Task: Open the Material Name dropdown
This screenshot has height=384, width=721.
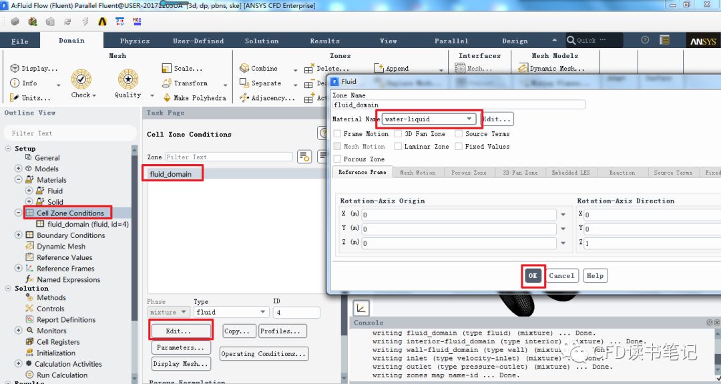Action: (469, 119)
